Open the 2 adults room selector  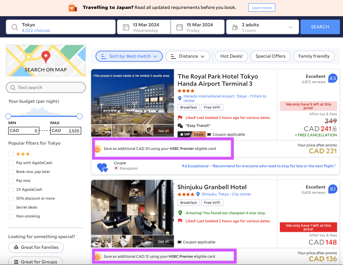pyautogui.click(x=262, y=27)
